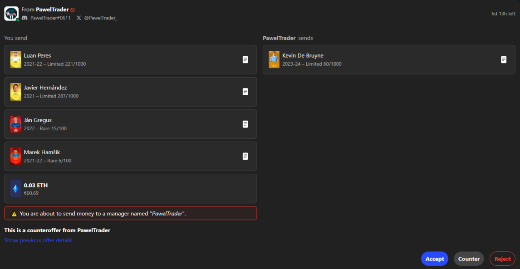Click the warning triangle icon in alert
The height and width of the screenshot is (269, 520).
click(14, 214)
